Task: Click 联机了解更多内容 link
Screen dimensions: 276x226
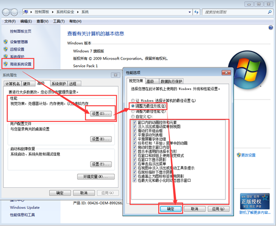Action: pyautogui.click(x=255, y=212)
